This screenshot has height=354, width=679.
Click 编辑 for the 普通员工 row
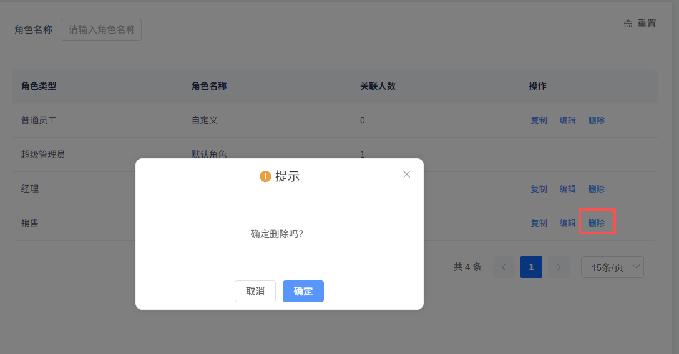(567, 120)
